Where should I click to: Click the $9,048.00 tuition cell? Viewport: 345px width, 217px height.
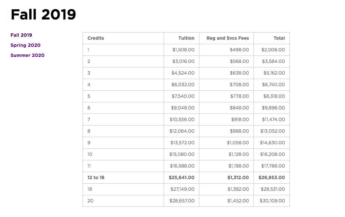click(x=183, y=108)
